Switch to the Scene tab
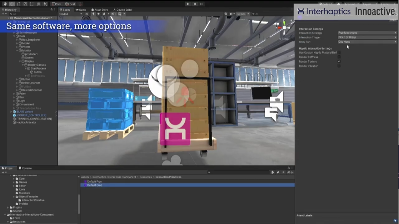Screen dimensions: 399x224 (x=65, y=10)
